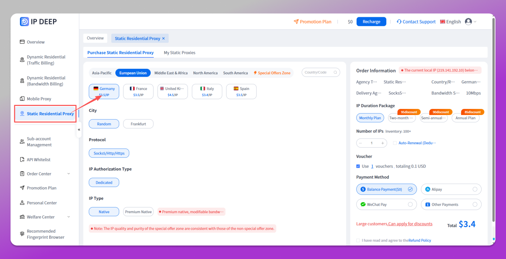Click the Sub-account Management icon
The image size is (506, 259).
pos(22,142)
